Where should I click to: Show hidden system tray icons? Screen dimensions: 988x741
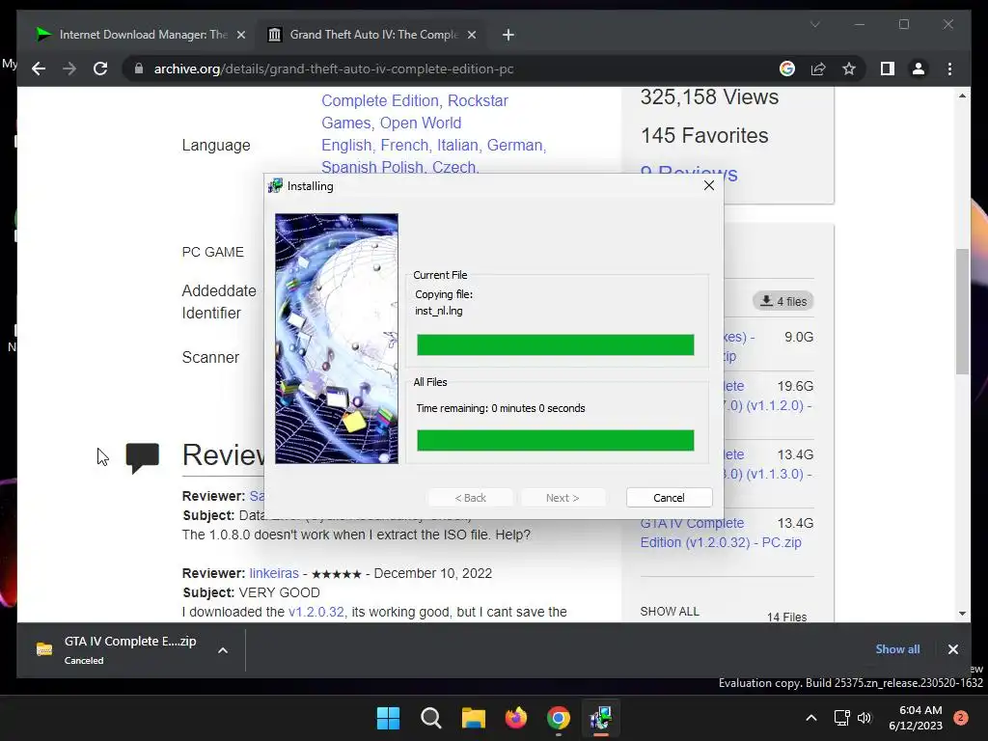pyautogui.click(x=811, y=718)
